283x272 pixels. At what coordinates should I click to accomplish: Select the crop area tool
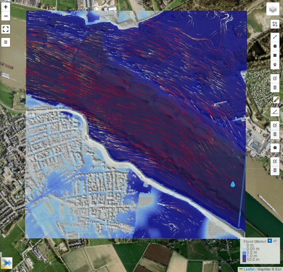275,24
